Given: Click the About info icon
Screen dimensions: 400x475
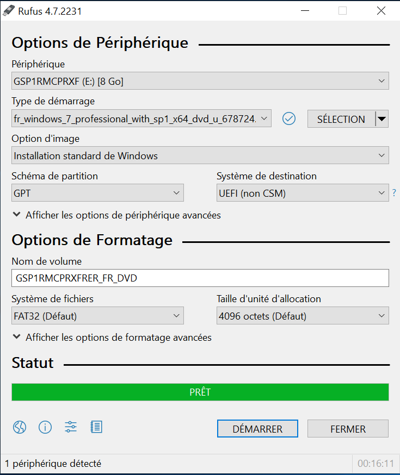Looking at the screenshot, I should tap(45, 427).
